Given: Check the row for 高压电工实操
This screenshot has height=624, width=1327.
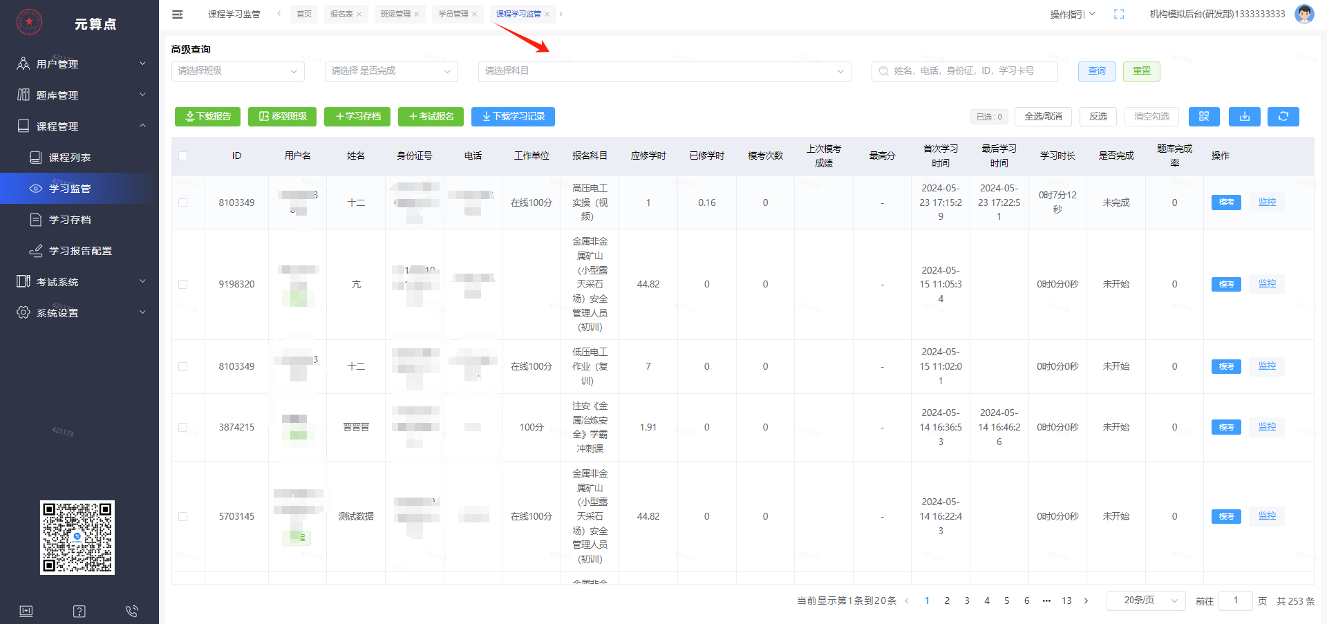Looking at the screenshot, I should pyautogui.click(x=183, y=202).
